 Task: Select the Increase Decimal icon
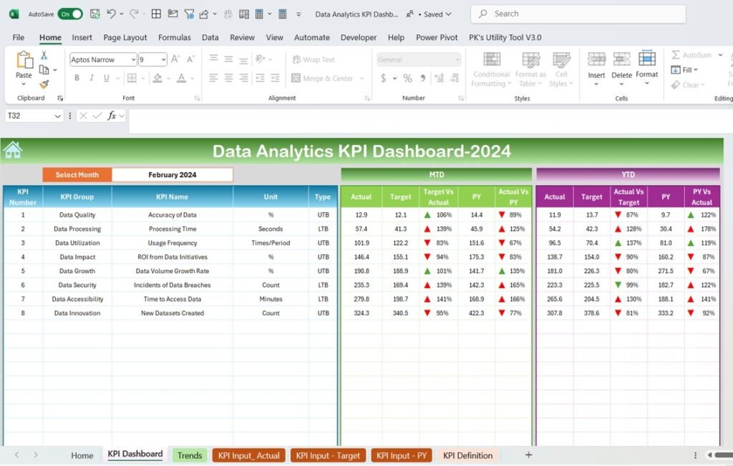439,78
